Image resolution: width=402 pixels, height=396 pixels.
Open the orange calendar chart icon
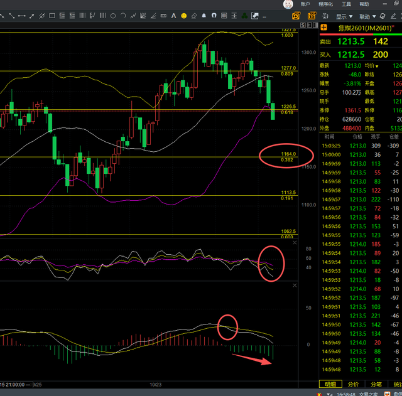[x=312, y=16]
